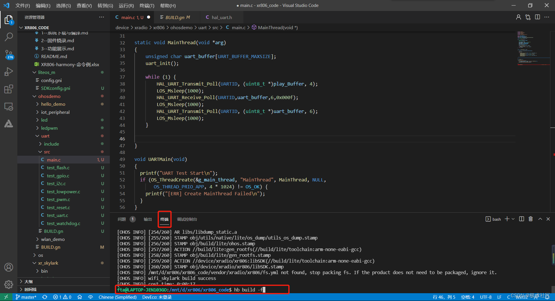Click the code minimap preview
This screenshot has width=555, height=301.
coord(533,49)
